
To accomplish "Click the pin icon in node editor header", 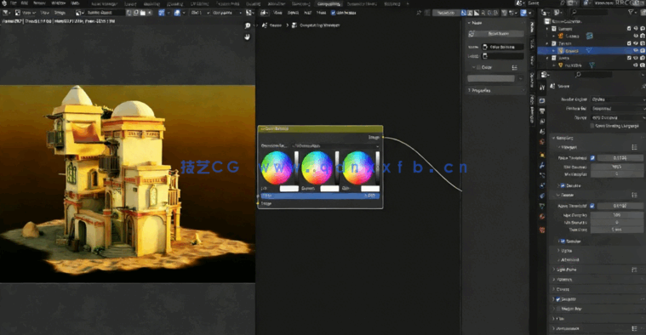I will click(x=419, y=13).
